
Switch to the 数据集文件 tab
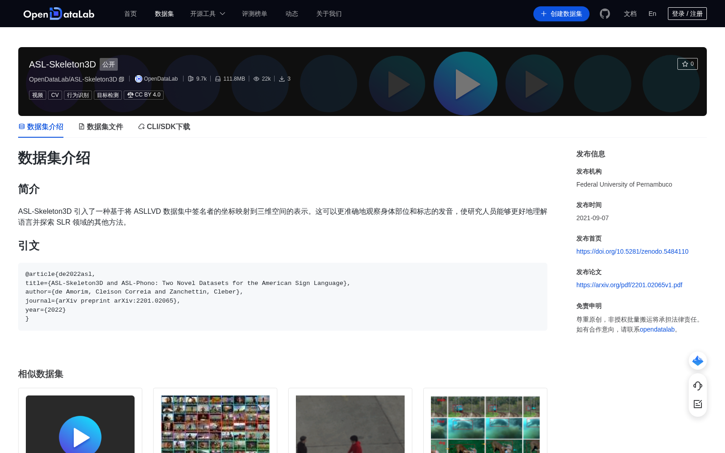(x=101, y=127)
